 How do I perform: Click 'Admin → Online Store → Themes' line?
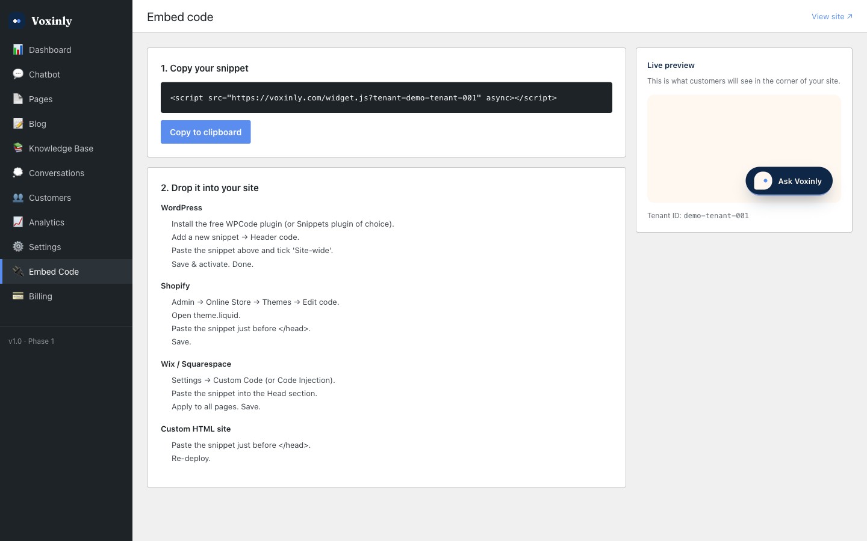point(255,302)
